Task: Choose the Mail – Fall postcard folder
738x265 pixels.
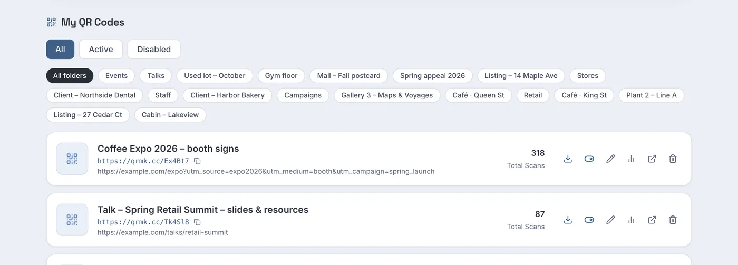Action: tap(349, 75)
